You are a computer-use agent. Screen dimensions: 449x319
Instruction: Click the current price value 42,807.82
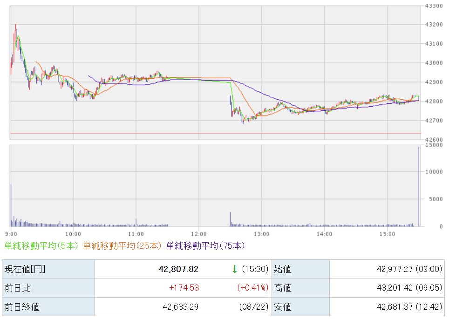coord(178,269)
